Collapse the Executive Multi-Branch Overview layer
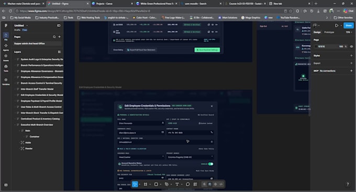Image resolution: width=356 pixels, height=192 pixels. click(15, 125)
